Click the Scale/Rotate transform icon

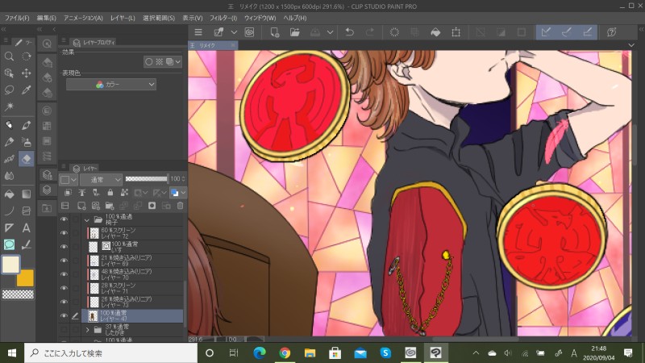tap(456, 32)
